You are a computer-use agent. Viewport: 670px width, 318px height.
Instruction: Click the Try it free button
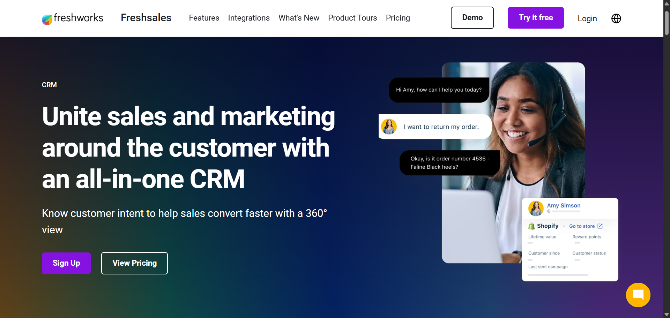click(536, 18)
